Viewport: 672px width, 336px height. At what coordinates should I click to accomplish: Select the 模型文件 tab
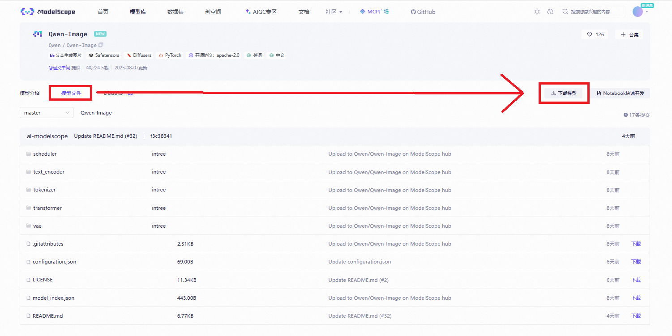pyautogui.click(x=71, y=93)
